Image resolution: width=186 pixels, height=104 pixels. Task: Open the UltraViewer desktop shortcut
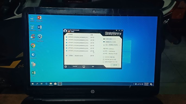33,56
